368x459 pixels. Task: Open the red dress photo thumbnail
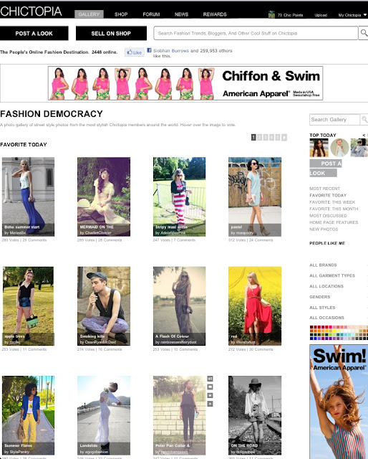click(255, 306)
